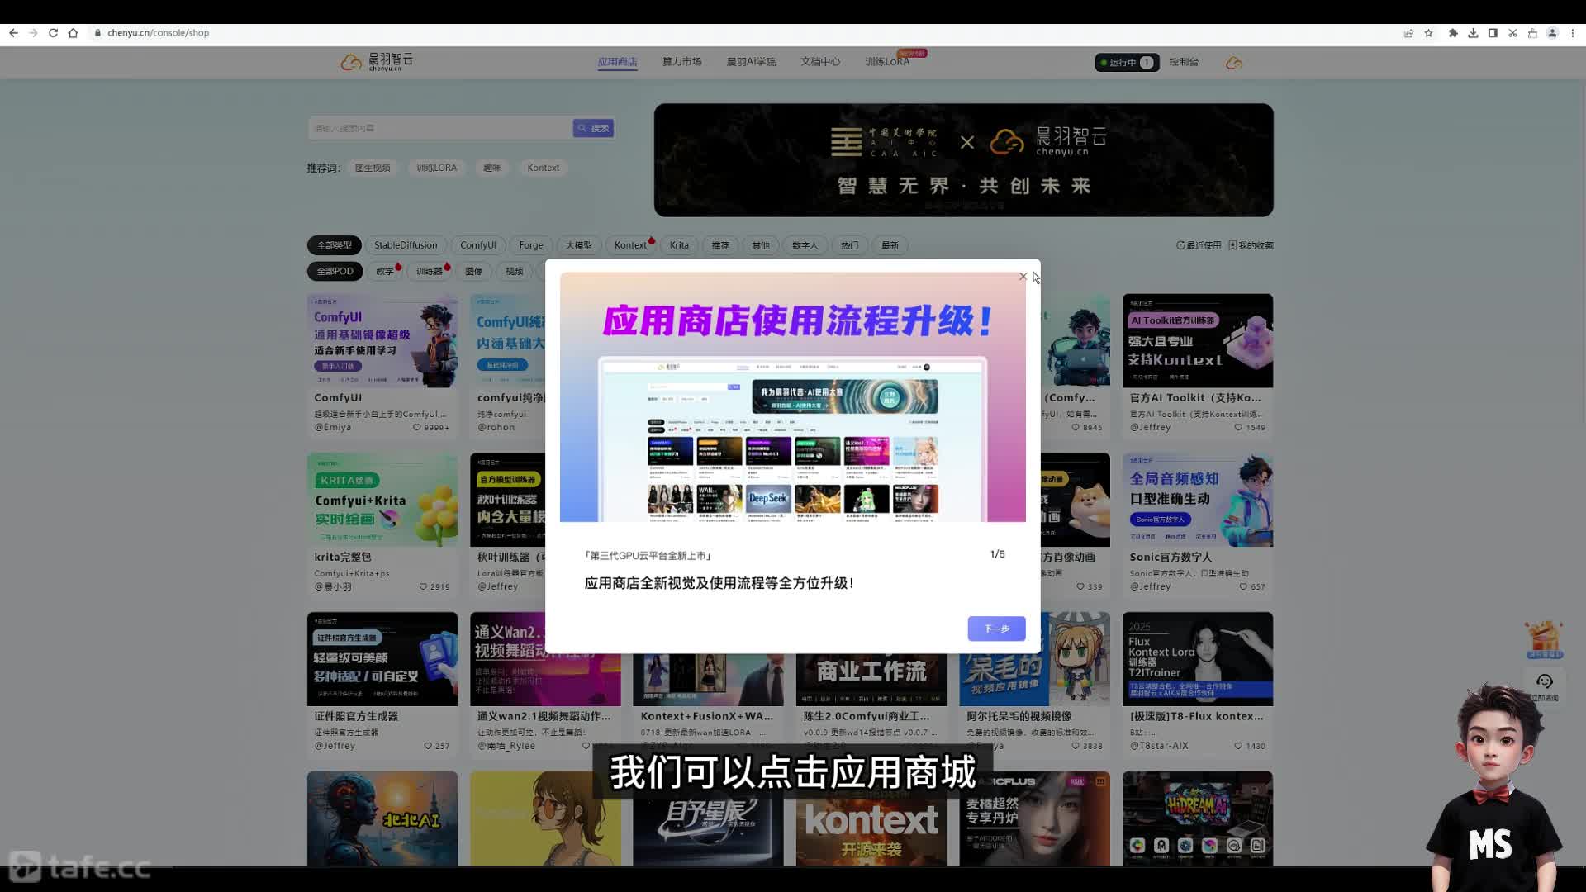Open the 晨羽AI学院 nav tab

pos(751,62)
